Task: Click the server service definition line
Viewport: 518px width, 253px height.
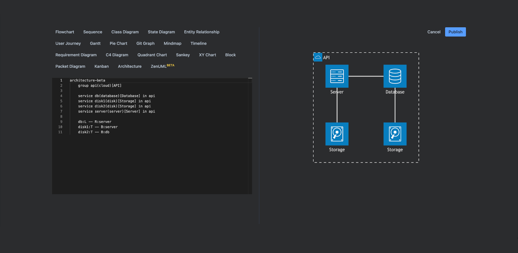Action: click(117, 112)
